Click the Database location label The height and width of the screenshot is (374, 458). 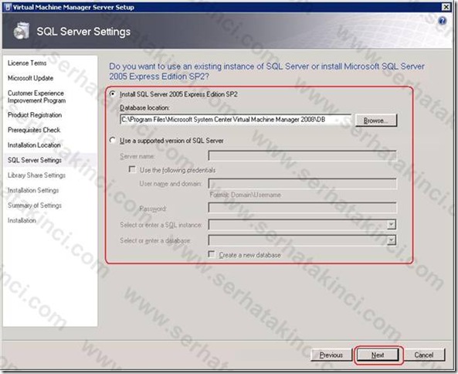[144, 107]
